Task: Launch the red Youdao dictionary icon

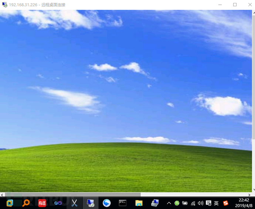Action: tap(42, 203)
